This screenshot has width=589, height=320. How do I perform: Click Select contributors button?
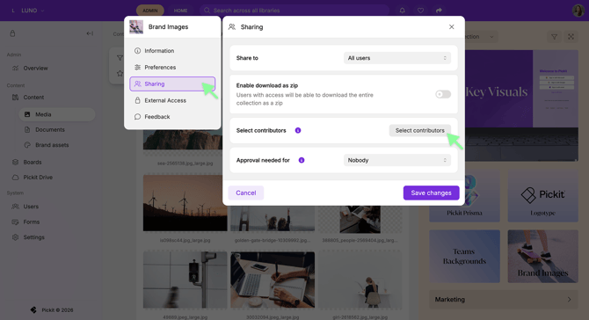(x=419, y=130)
